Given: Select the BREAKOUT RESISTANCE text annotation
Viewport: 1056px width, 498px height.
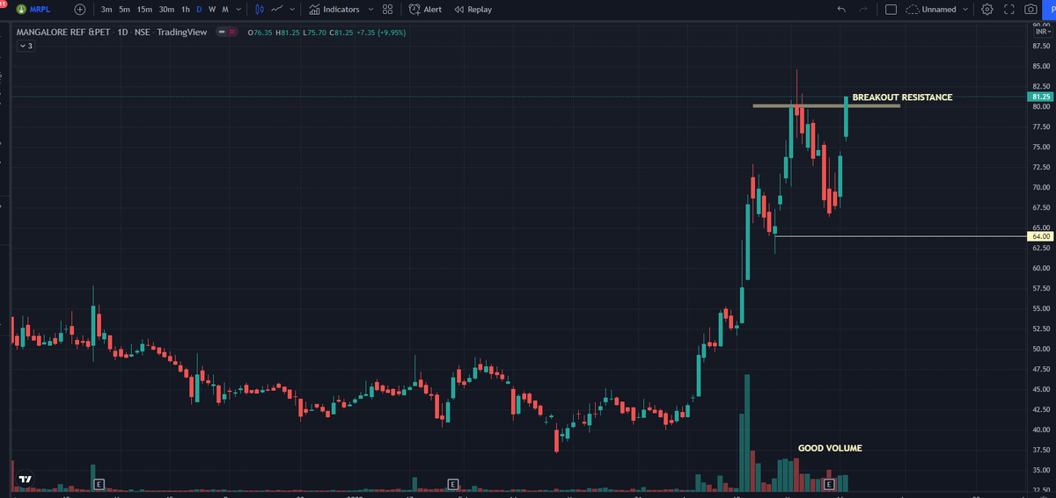Looking at the screenshot, I should click(902, 97).
